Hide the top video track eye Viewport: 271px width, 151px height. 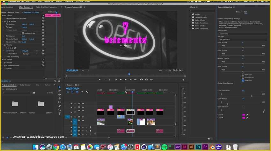coord(83,104)
